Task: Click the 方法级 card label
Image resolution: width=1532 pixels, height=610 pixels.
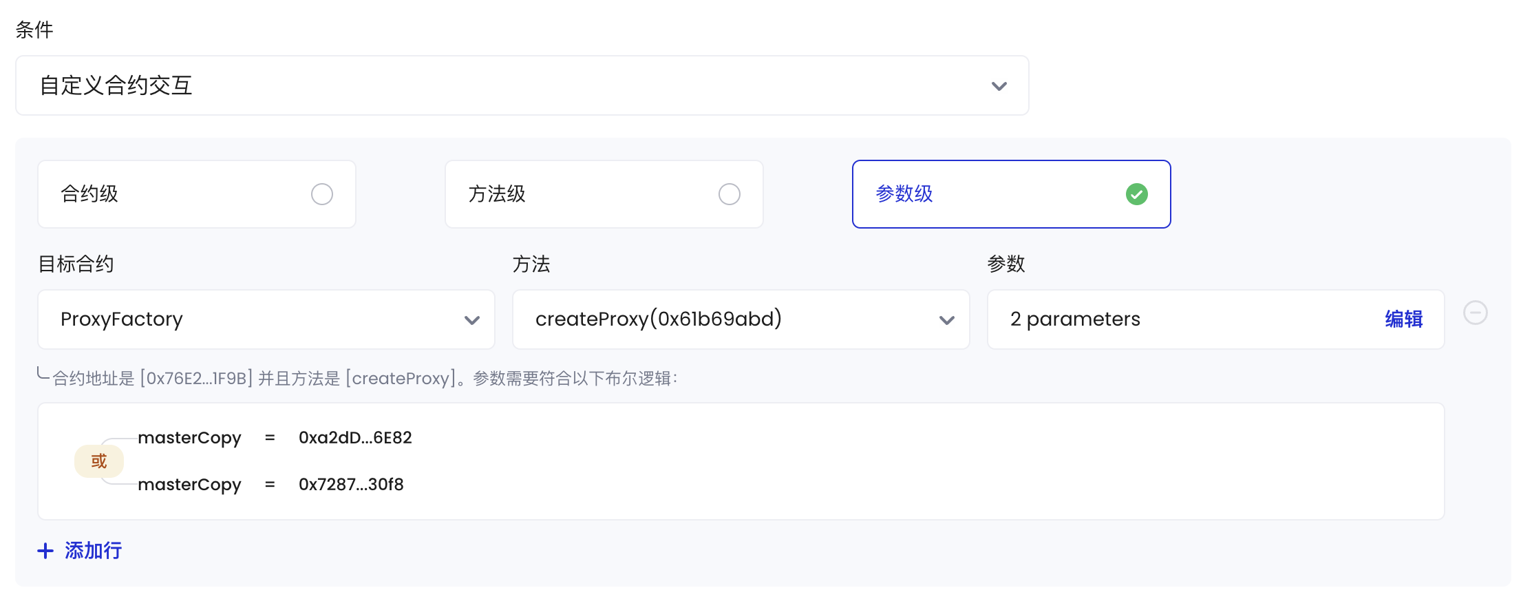Action: point(497,194)
